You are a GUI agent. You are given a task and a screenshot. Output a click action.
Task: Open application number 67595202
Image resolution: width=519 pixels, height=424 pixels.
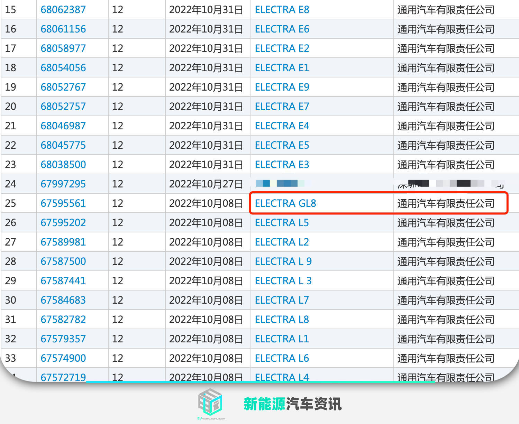click(x=63, y=223)
